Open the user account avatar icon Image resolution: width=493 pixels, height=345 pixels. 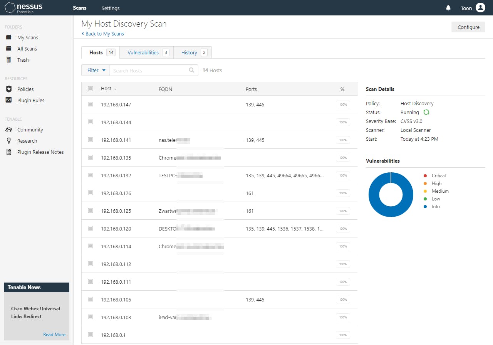tap(480, 8)
